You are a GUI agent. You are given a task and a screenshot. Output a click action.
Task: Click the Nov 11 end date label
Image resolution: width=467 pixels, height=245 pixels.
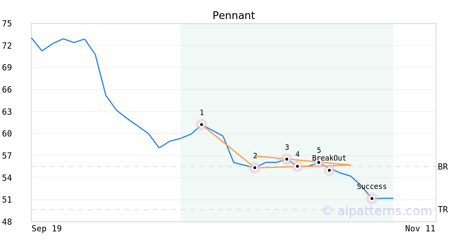click(420, 229)
